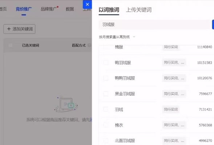The height and width of the screenshot is (145, 214).
Task: Click the blue search button beside the keyword field
Action: coord(213,25)
